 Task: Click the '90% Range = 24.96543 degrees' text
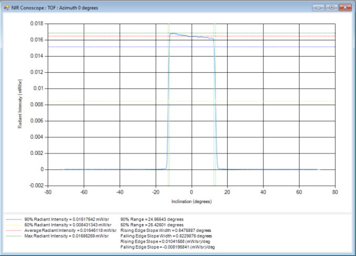pyautogui.click(x=152, y=219)
